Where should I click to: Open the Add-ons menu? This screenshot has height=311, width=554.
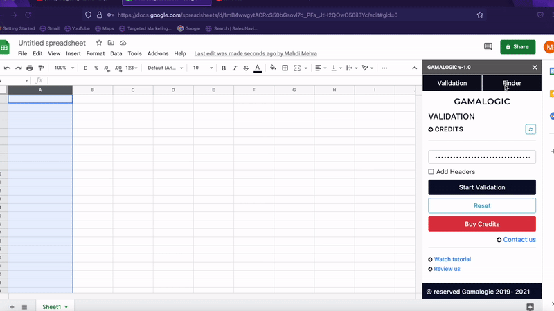[158, 54]
